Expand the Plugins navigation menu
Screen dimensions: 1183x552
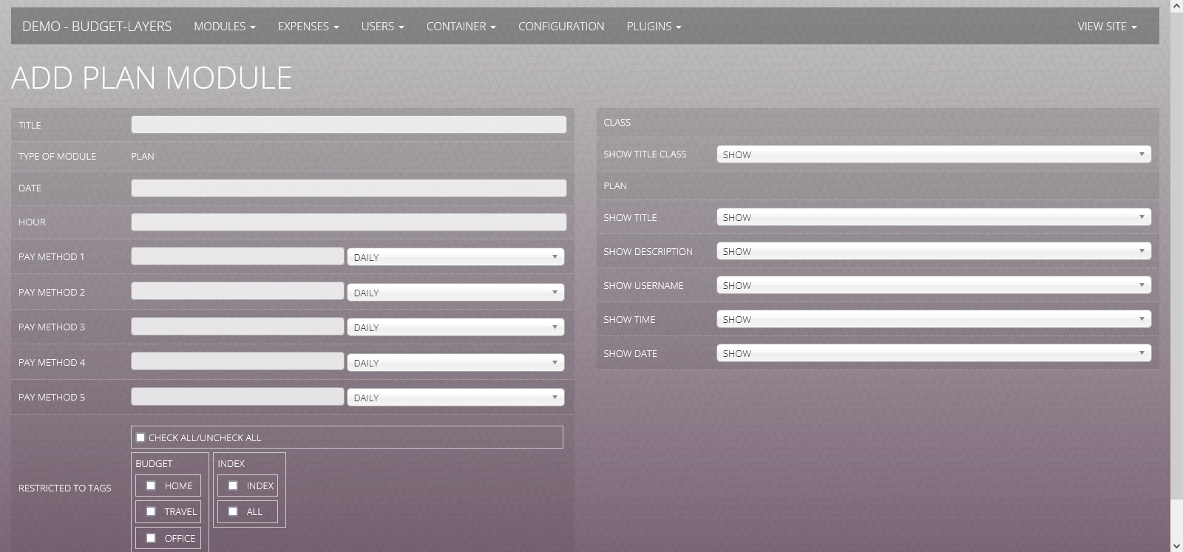pyautogui.click(x=654, y=27)
